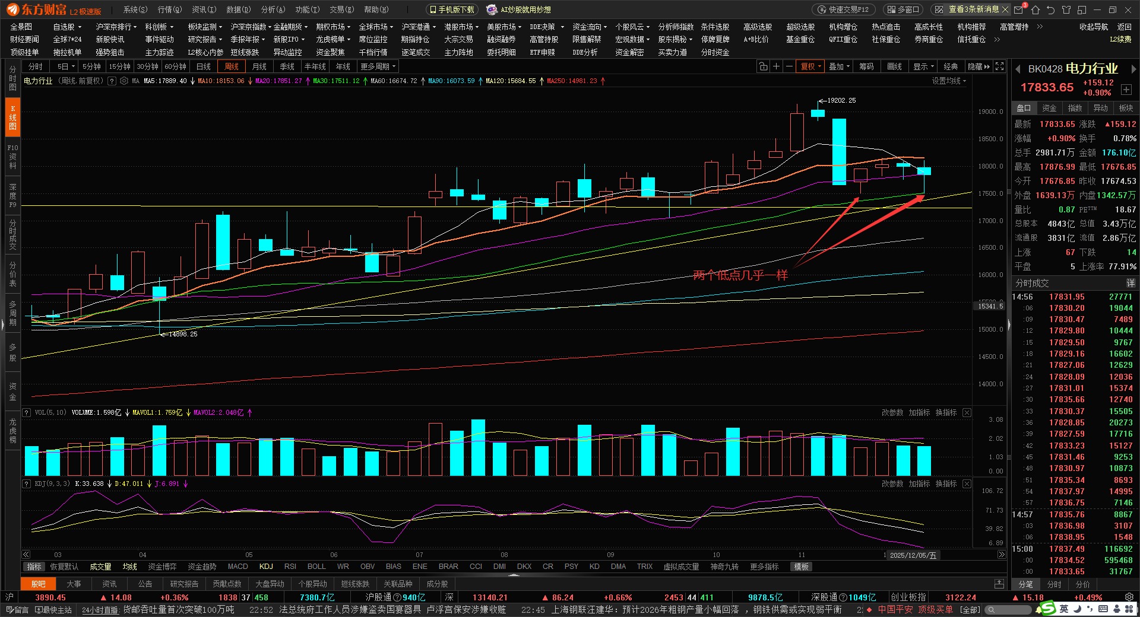Toggle the 筹码 chip distribution panel
1140x617 pixels.
click(x=866, y=66)
